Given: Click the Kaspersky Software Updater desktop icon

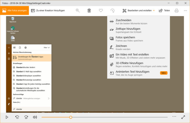Looking at the screenshot, I should (13, 30).
